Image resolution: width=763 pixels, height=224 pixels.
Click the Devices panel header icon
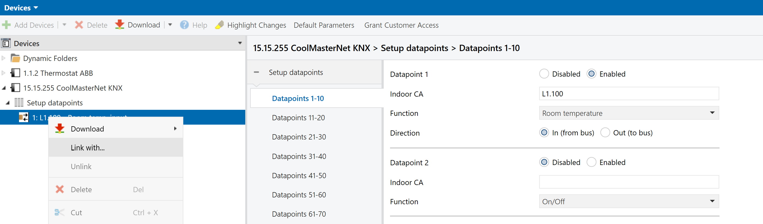6,43
